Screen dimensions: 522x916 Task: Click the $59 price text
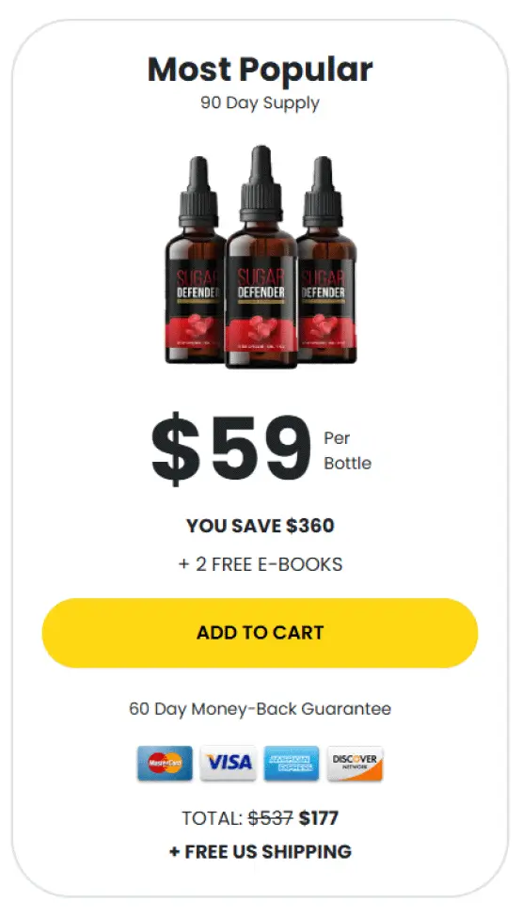pyautogui.click(x=231, y=449)
